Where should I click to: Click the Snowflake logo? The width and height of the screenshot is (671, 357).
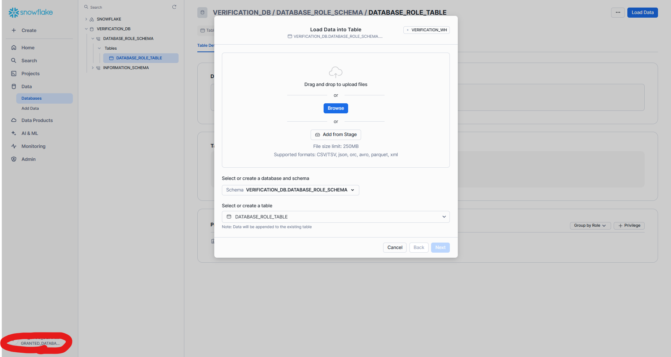coord(31,12)
